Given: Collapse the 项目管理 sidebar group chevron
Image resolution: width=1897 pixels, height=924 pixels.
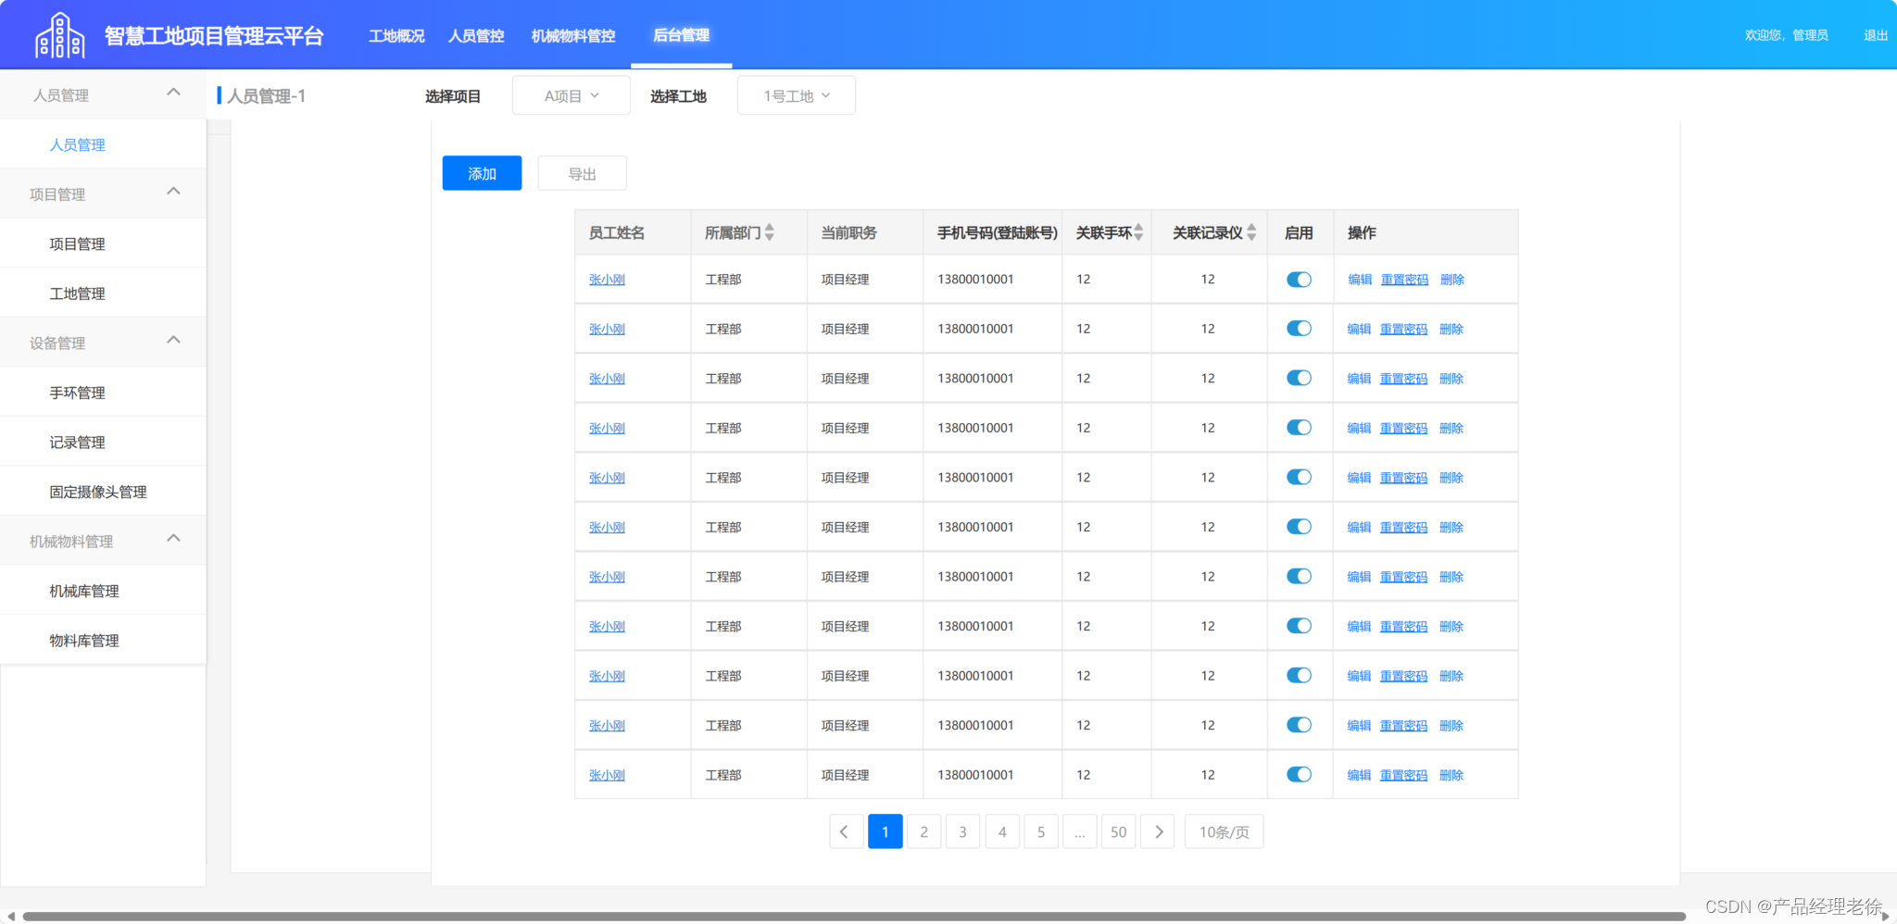Looking at the screenshot, I should [173, 192].
